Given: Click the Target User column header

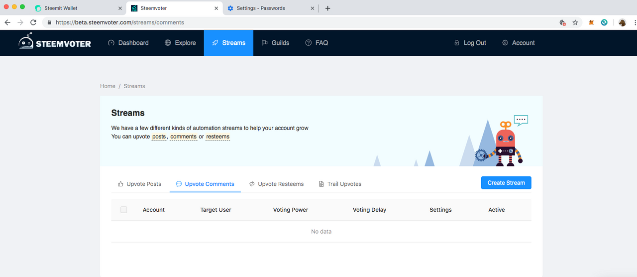Looking at the screenshot, I should pyautogui.click(x=215, y=210).
